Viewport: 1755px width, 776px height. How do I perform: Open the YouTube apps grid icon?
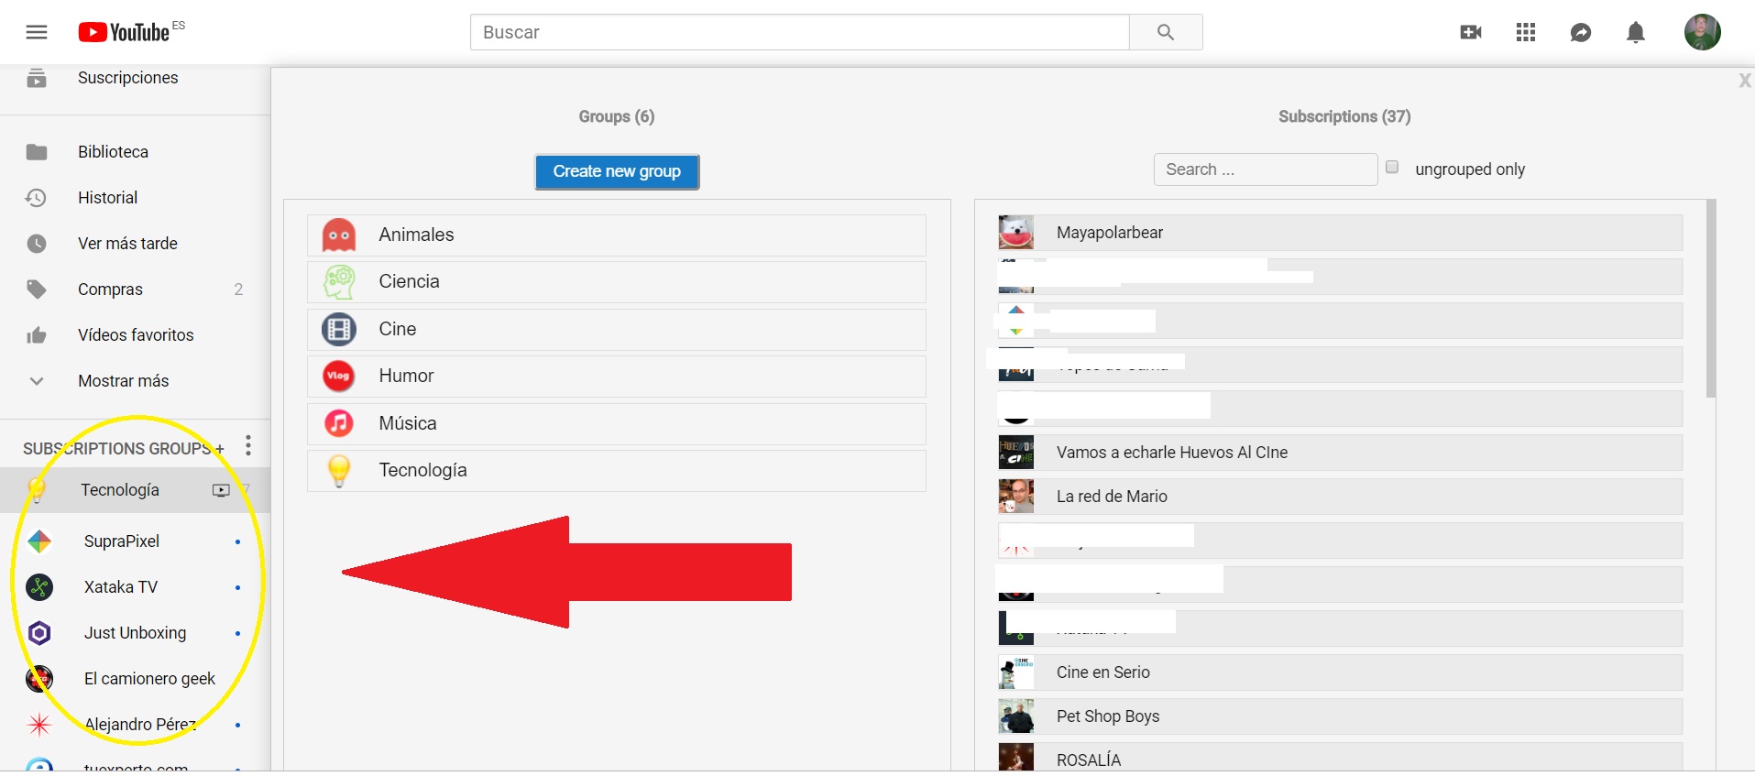tap(1525, 33)
